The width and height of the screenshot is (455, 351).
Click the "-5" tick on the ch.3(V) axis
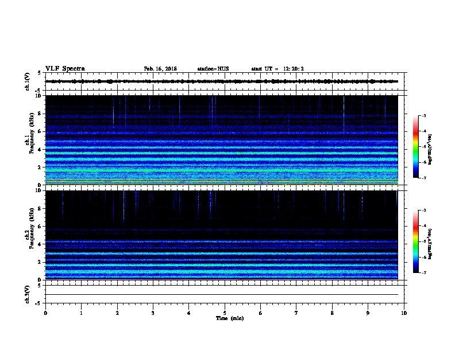38,303
